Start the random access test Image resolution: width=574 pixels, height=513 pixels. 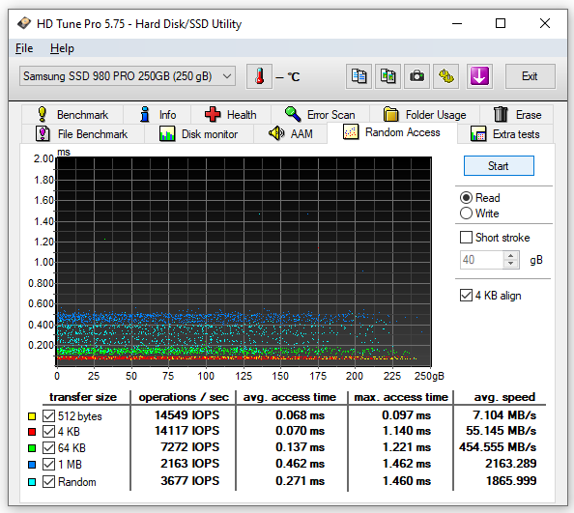(x=499, y=166)
